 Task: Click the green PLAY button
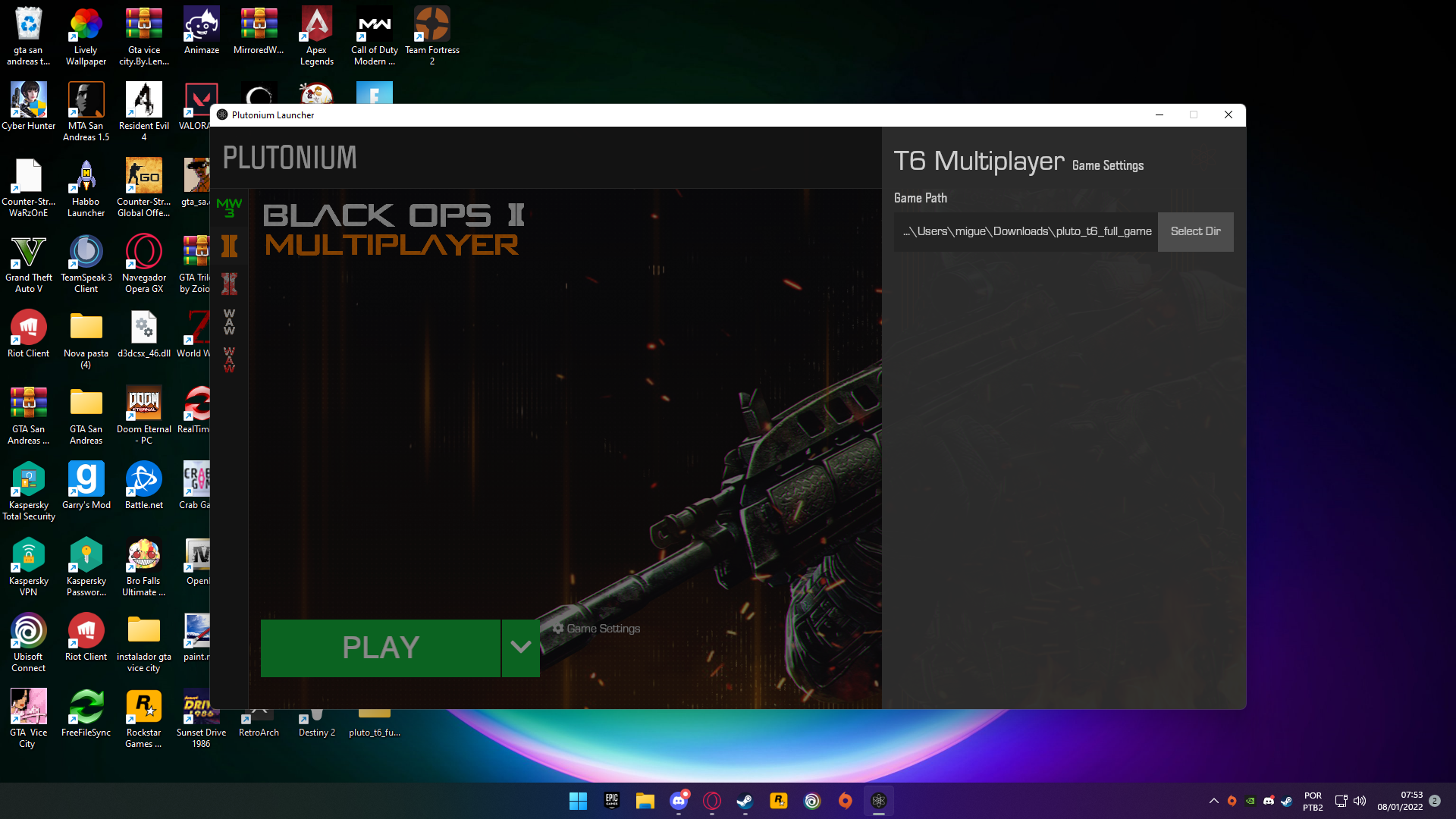click(x=381, y=648)
